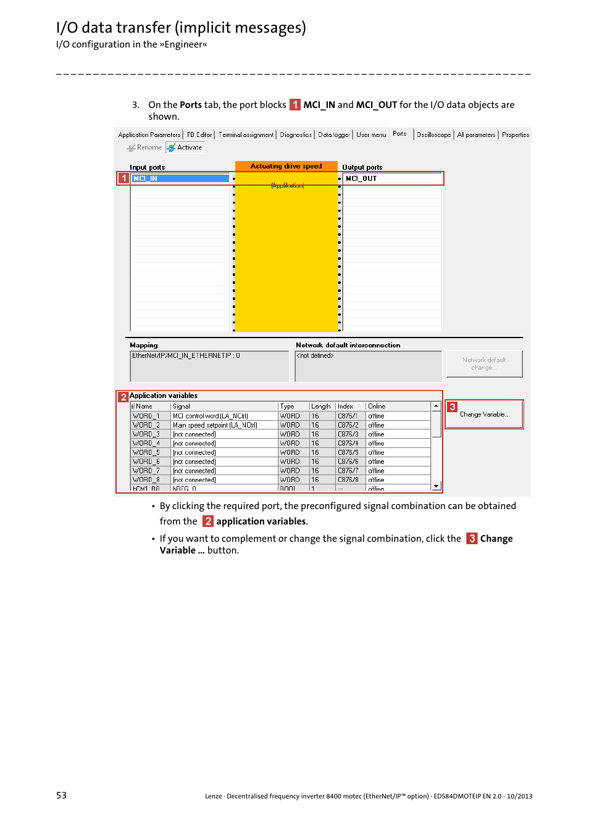Select the WORD_2 variable row

click(x=280, y=425)
